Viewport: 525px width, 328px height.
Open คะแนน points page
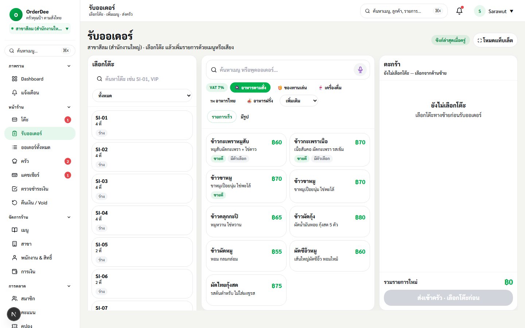[40, 312]
